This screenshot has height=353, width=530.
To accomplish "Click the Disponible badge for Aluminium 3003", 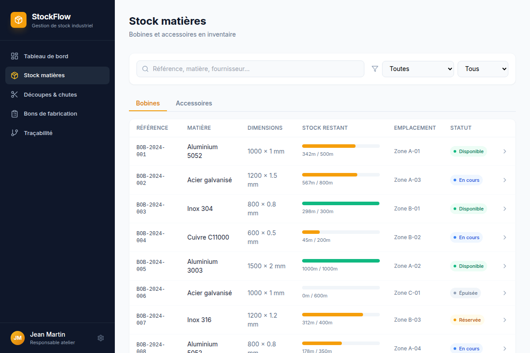I will pyautogui.click(x=469, y=266).
